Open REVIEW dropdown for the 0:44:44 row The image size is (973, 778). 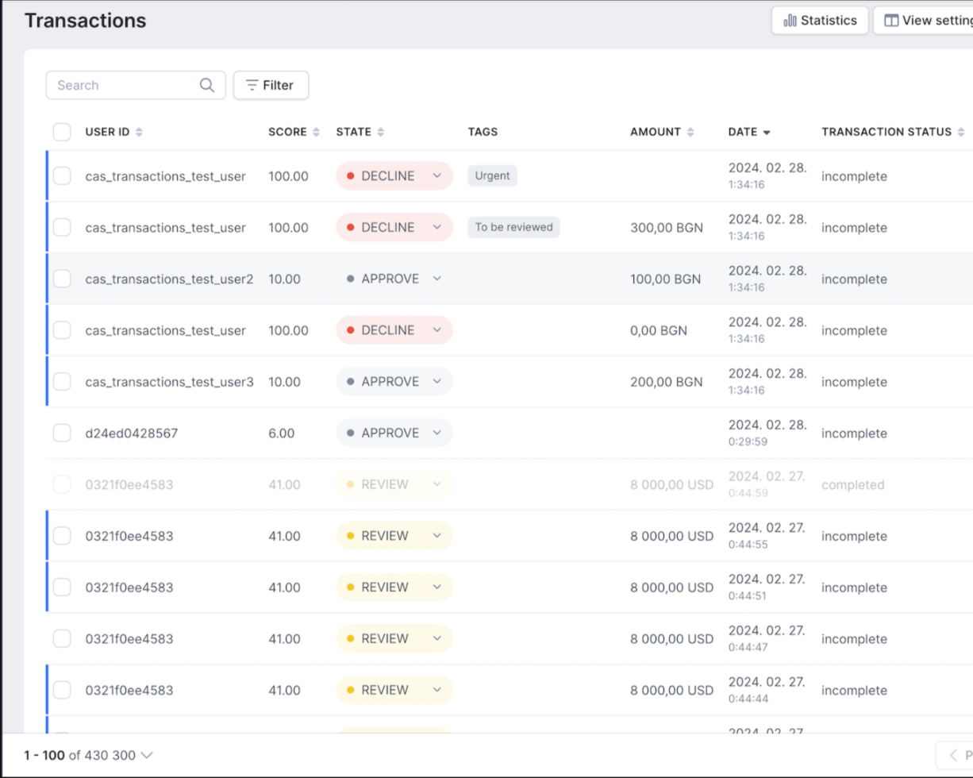pos(394,690)
